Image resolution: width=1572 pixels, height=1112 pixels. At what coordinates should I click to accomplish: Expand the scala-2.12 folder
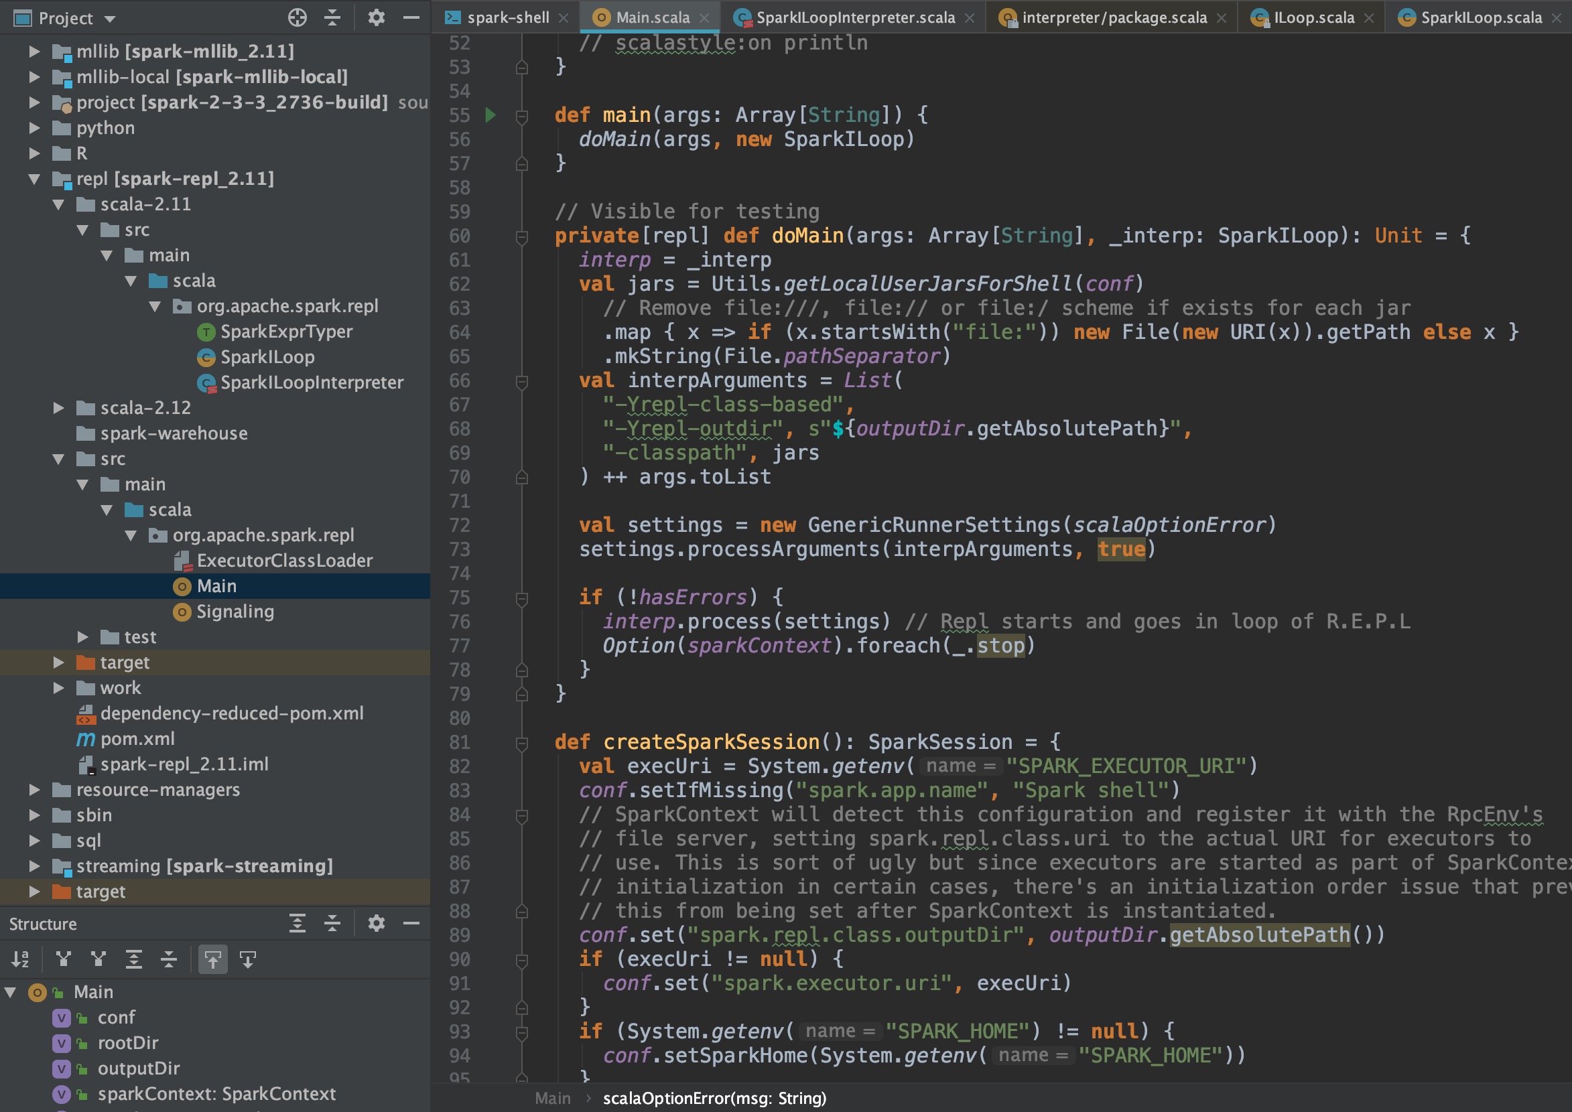pyautogui.click(x=59, y=408)
